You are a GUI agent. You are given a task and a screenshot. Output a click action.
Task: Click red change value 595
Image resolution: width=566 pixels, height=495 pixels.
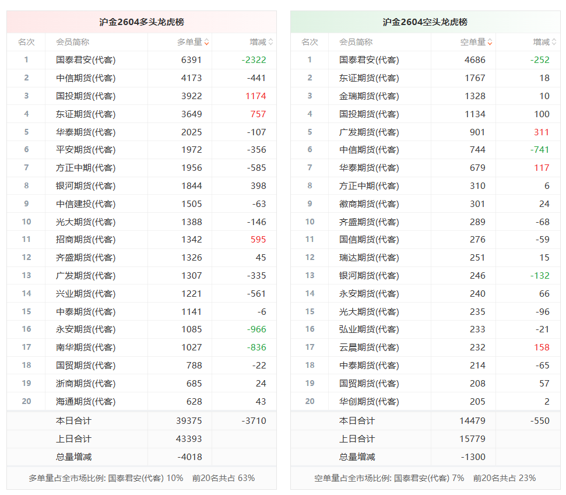tap(258, 240)
